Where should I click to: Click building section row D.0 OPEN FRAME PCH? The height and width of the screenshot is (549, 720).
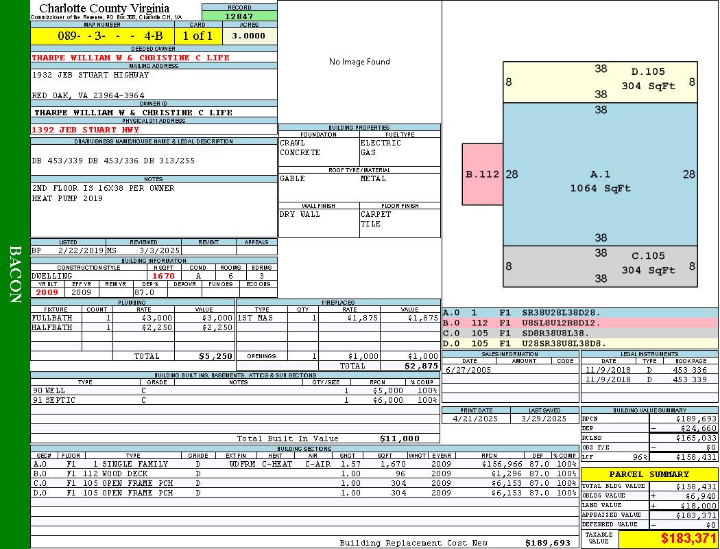(304, 493)
